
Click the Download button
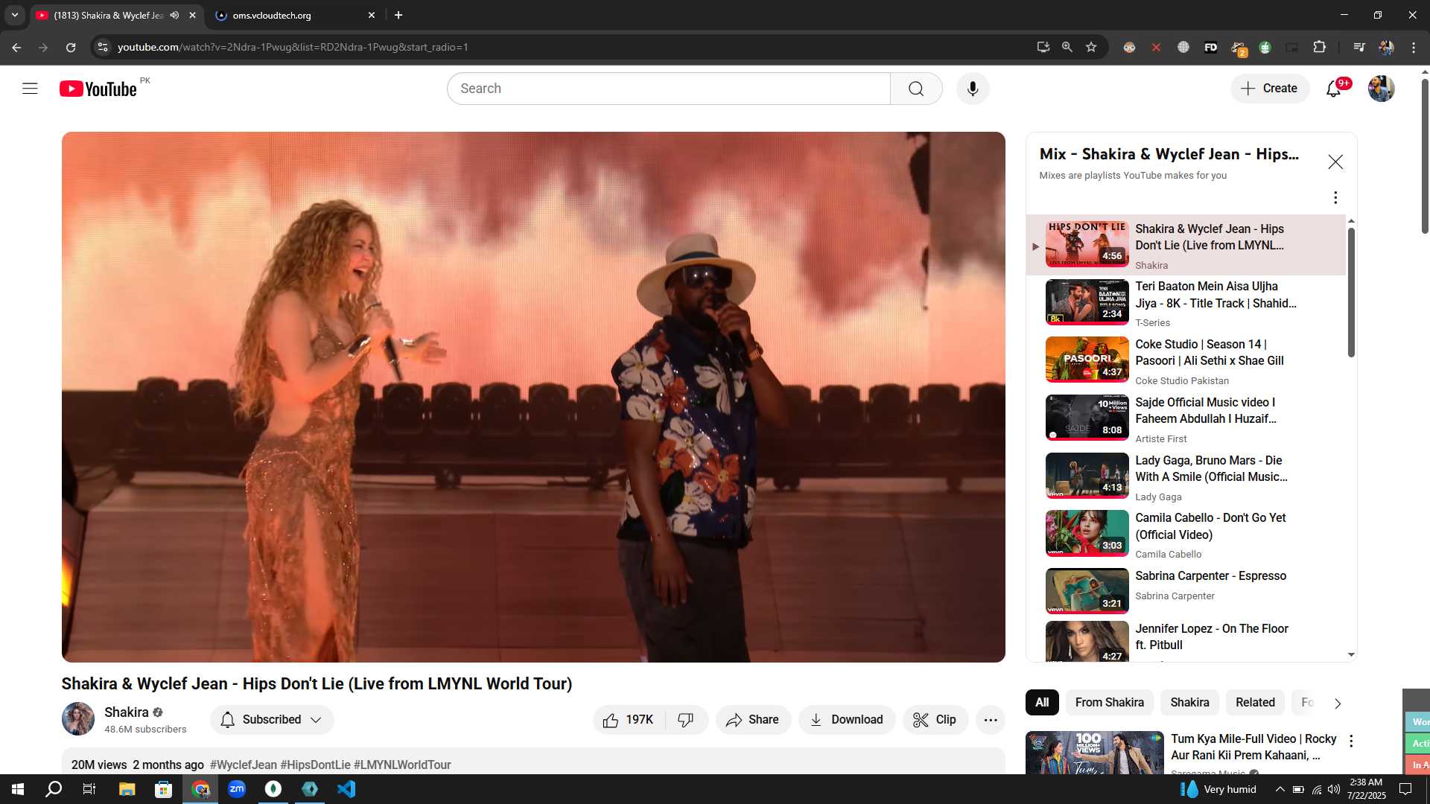[847, 720]
